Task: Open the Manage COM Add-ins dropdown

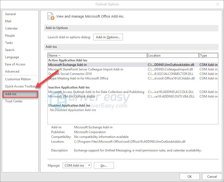Action: pos(77,165)
